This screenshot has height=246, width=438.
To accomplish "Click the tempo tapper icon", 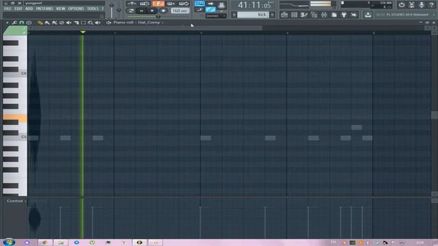I will pyautogui.click(x=354, y=15).
